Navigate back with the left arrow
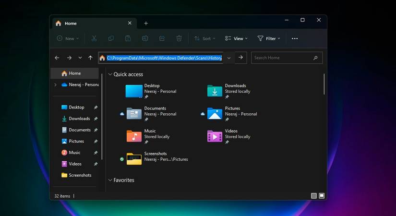This screenshot has width=396, height=216. point(57,58)
